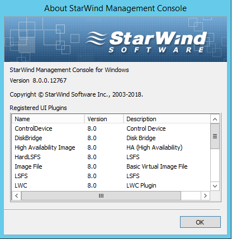
Task: Click the vertical scrollbar up arrow
Action: click(215, 119)
